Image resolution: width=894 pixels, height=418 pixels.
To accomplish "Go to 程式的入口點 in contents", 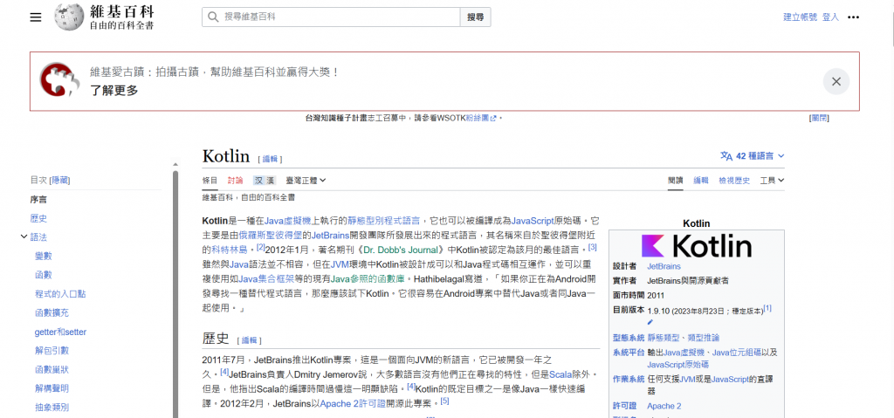I will 60,294.
